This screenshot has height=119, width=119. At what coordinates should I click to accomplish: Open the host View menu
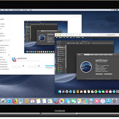tap(9, 10)
